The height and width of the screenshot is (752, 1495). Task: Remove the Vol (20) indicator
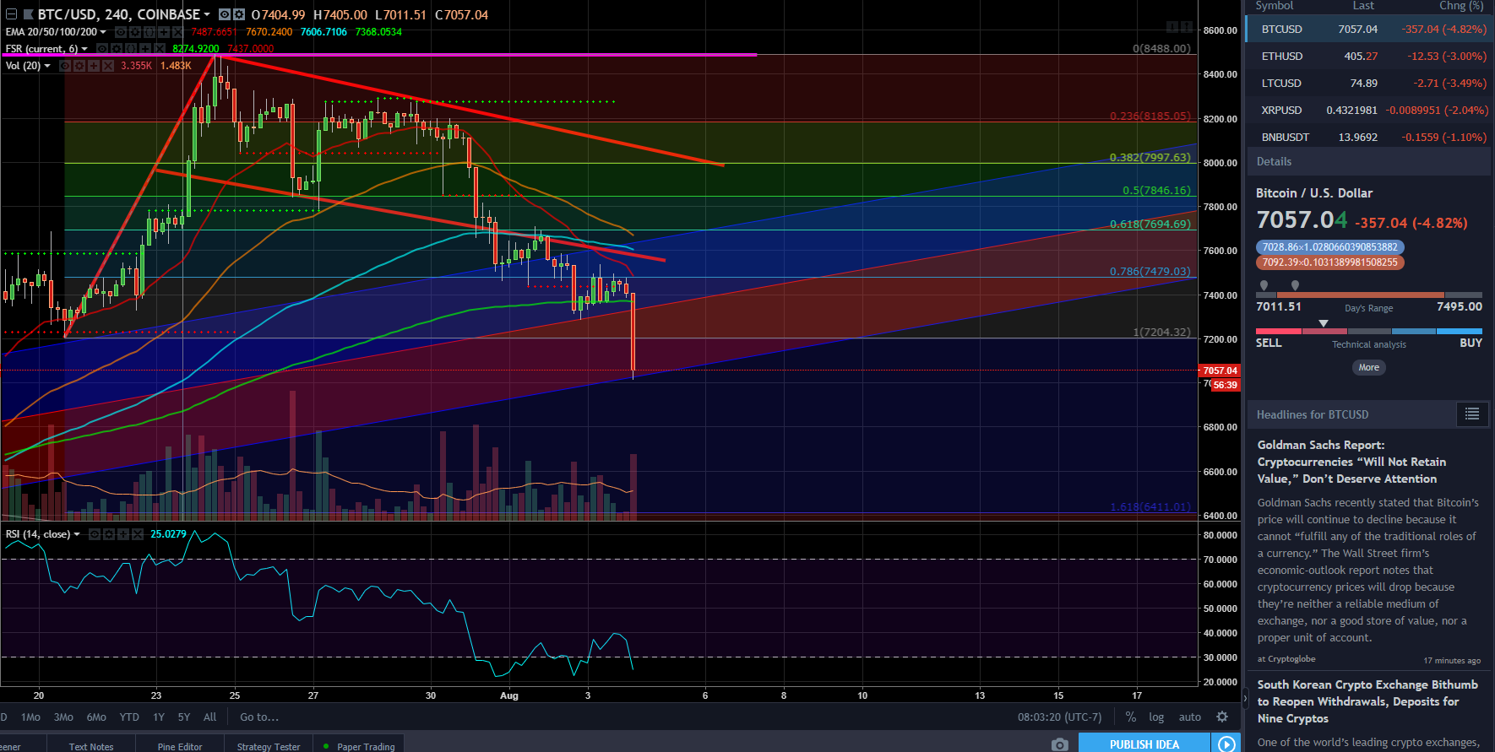[108, 66]
